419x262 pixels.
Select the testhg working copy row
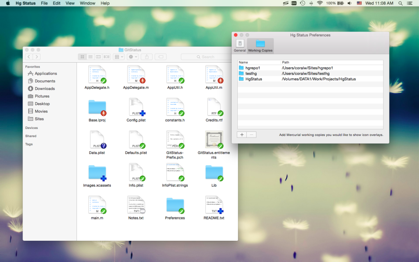coord(310,74)
